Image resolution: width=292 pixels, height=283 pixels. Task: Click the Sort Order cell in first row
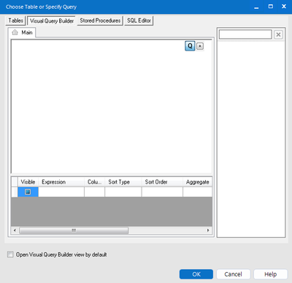(x=162, y=192)
